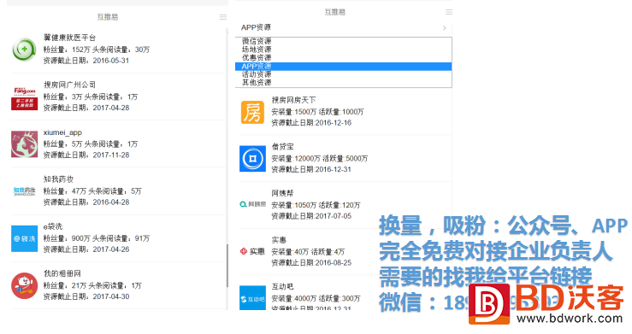Click the blue 互动吧 logo
Viewport: 632px width, 334px height.
[x=253, y=298]
